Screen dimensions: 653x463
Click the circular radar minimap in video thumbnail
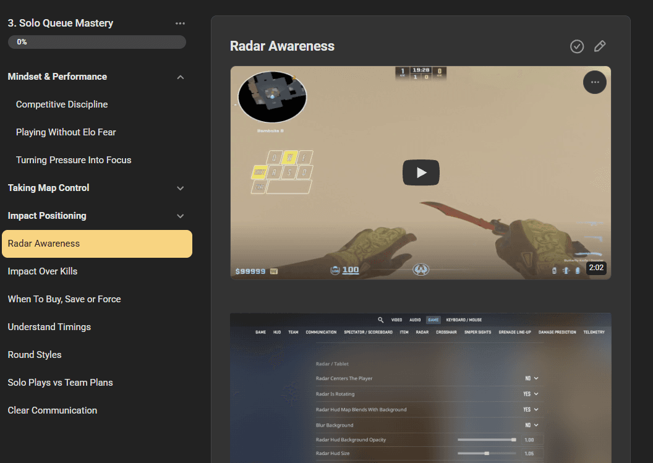point(272,96)
